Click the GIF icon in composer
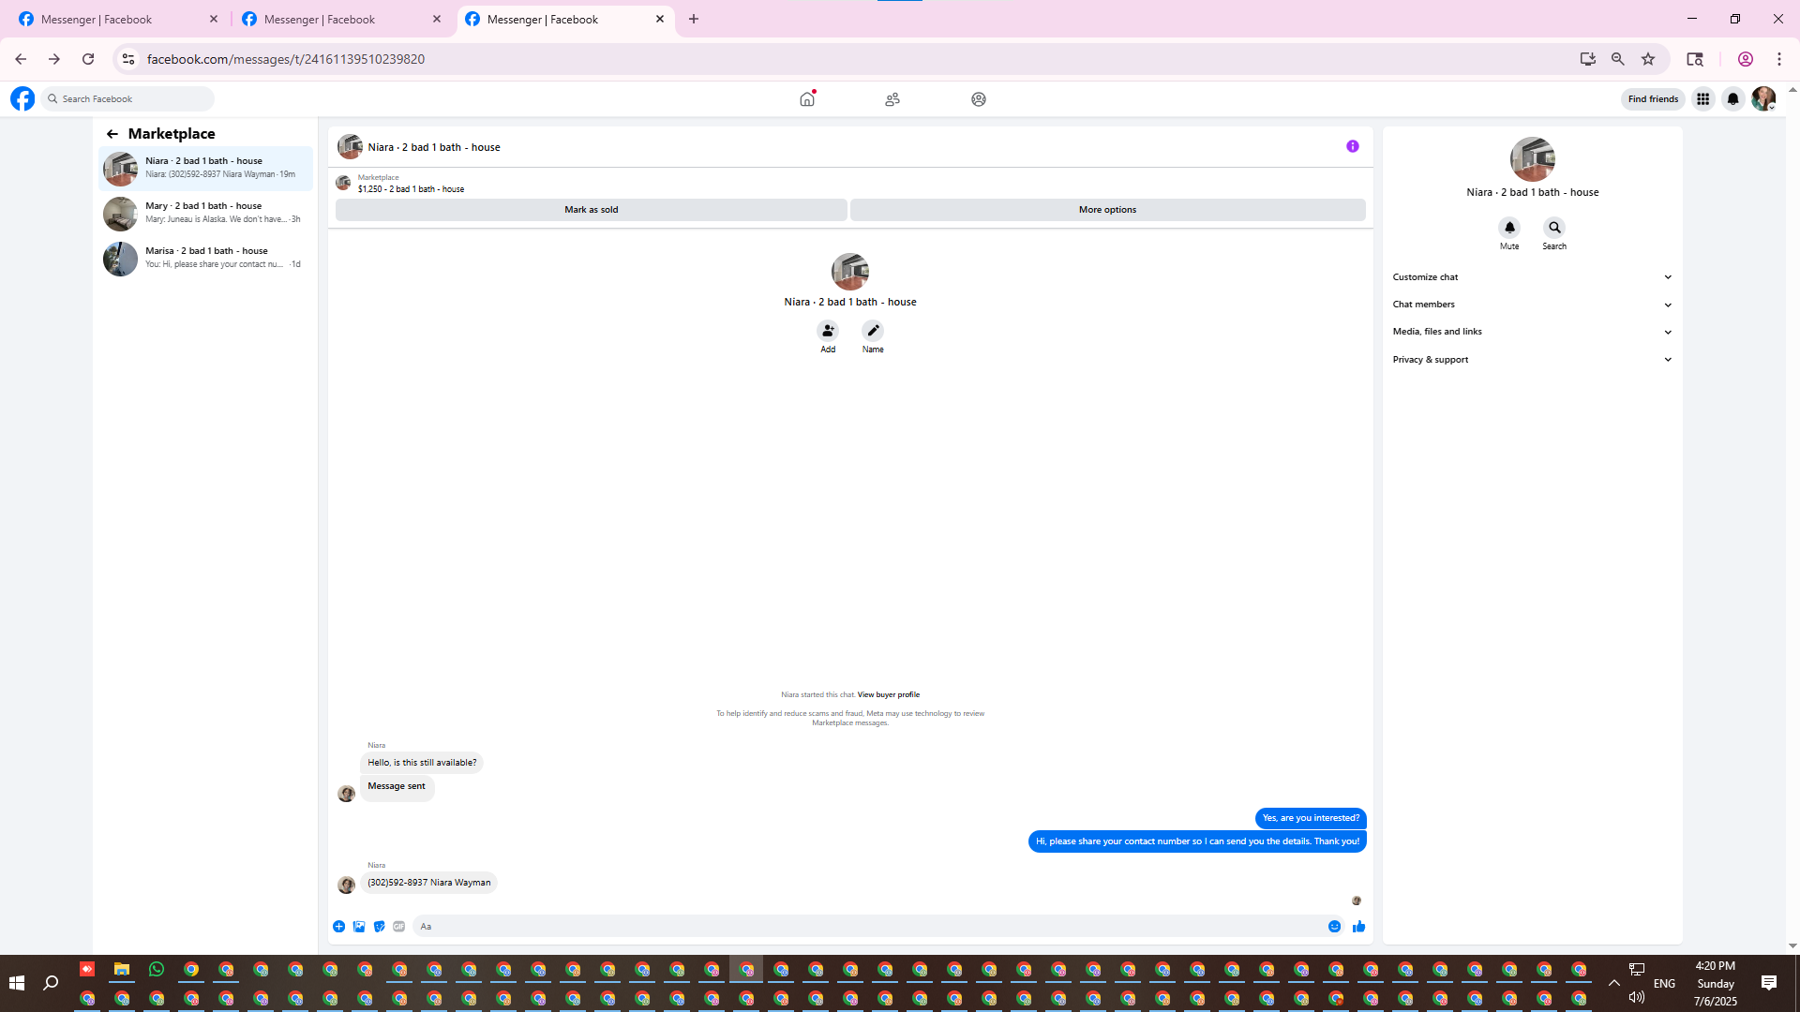 coord(399,927)
